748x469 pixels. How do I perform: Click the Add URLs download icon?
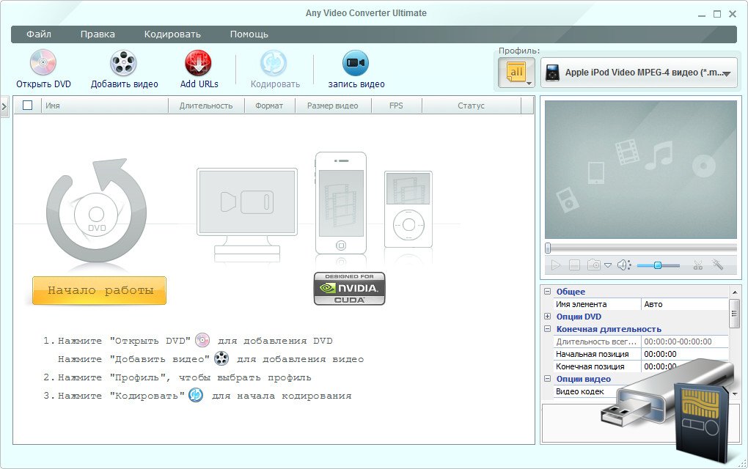199,63
